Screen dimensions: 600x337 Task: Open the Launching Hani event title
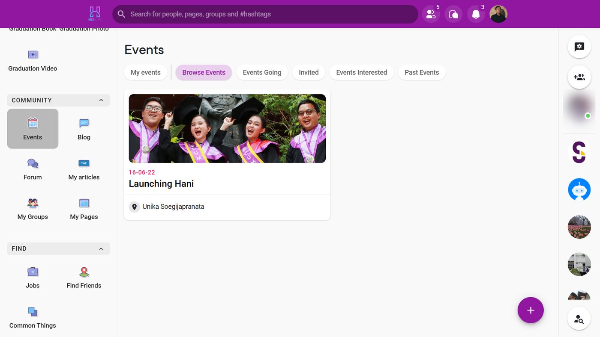coord(161,183)
